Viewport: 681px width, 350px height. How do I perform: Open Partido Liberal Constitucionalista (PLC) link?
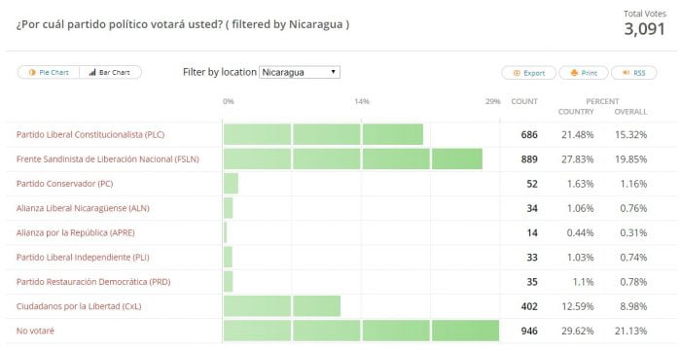tap(90, 134)
